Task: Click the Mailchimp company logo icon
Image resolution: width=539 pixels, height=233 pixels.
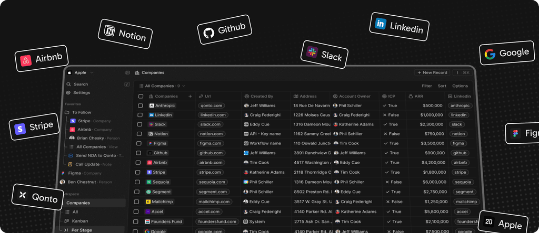Action: pos(148,202)
